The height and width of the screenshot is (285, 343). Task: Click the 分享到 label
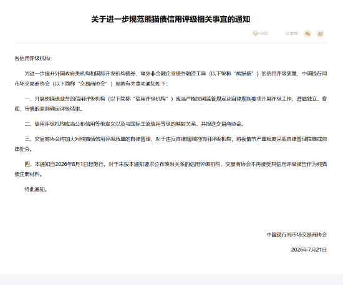click(x=292, y=33)
